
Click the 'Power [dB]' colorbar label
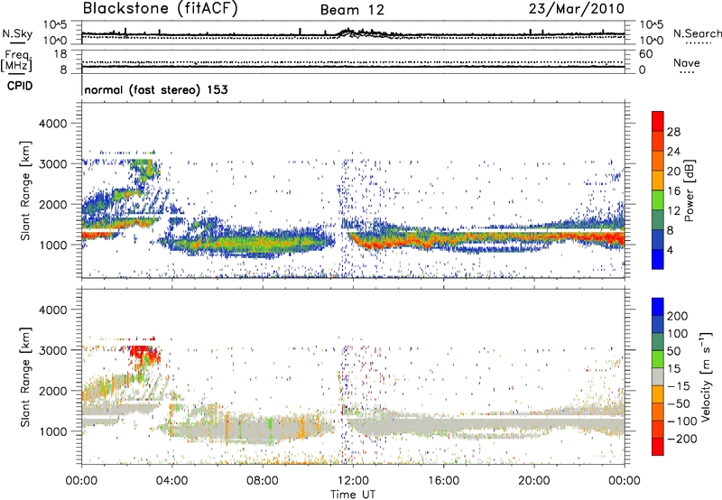pos(690,190)
